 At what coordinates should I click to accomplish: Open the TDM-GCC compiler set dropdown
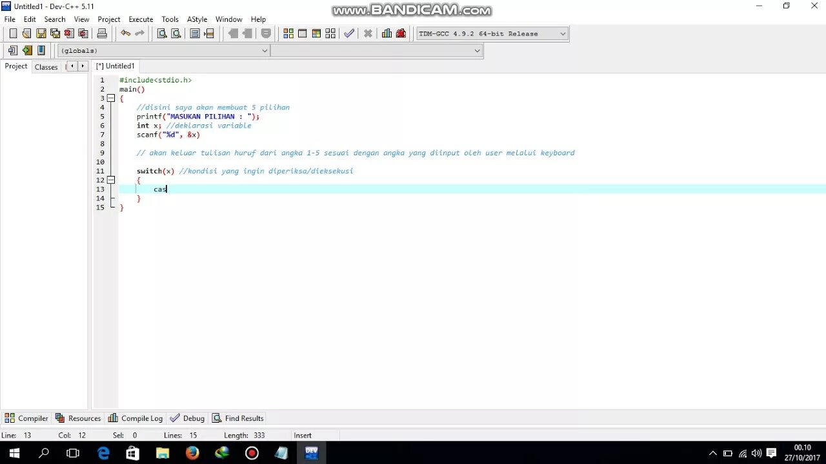tap(492, 34)
